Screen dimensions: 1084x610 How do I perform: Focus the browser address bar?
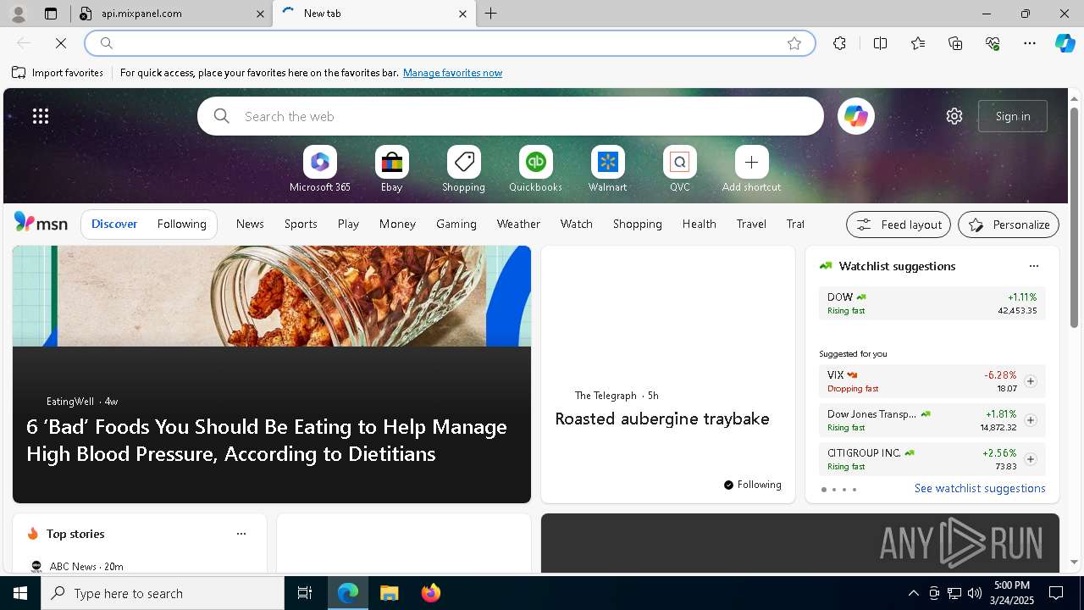[450, 43]
